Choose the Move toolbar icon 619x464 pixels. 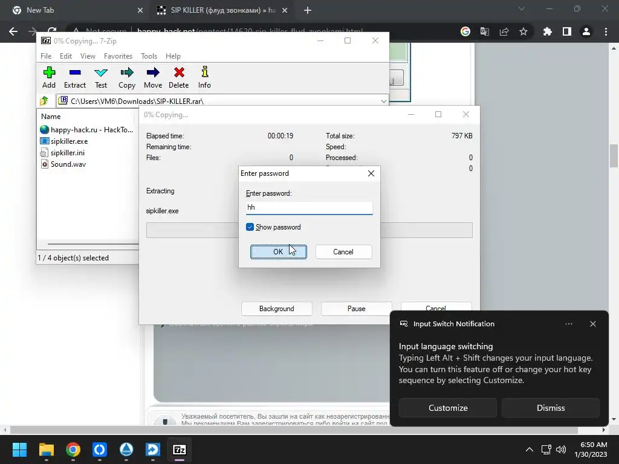[153, 77]
